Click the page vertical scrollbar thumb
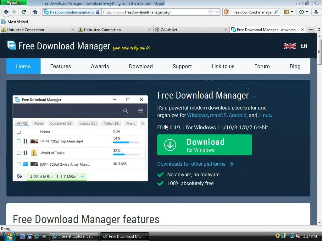This screenshot has width=322, height=241. [x=319, y=52]
